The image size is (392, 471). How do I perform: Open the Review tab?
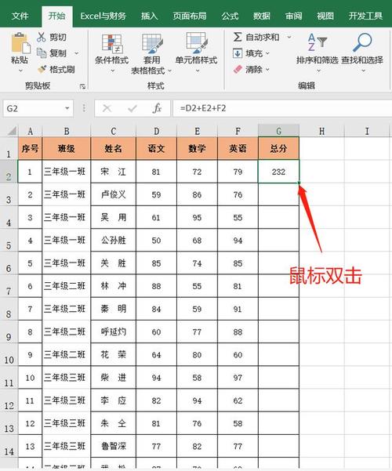click(x=293, y=16)
